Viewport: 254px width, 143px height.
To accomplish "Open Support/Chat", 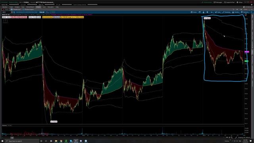I will (x=229, y=2).
